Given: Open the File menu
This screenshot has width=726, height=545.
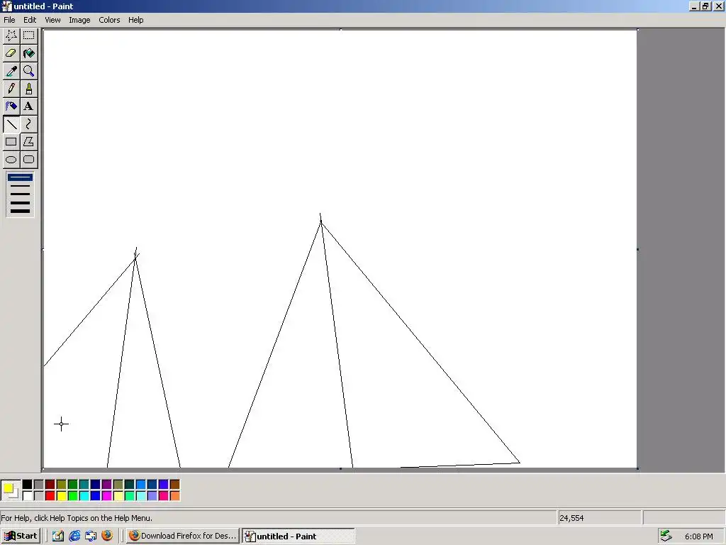Looking at the screenshot, I should tap(9, 20).
